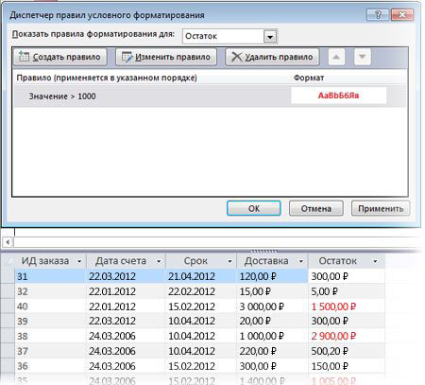Close the conditional formatting dialog
Screen dimensions: 425x385
(402, 14)
